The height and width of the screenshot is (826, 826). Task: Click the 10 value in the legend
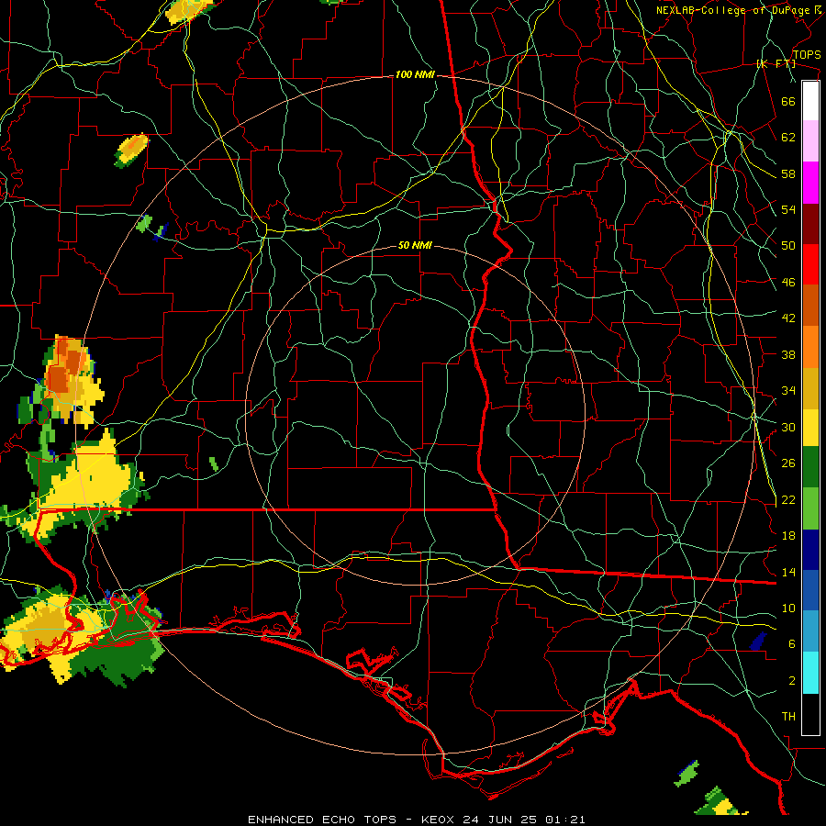click(788, 608)
